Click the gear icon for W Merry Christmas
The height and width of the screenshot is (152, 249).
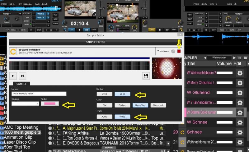pos(240,83)
